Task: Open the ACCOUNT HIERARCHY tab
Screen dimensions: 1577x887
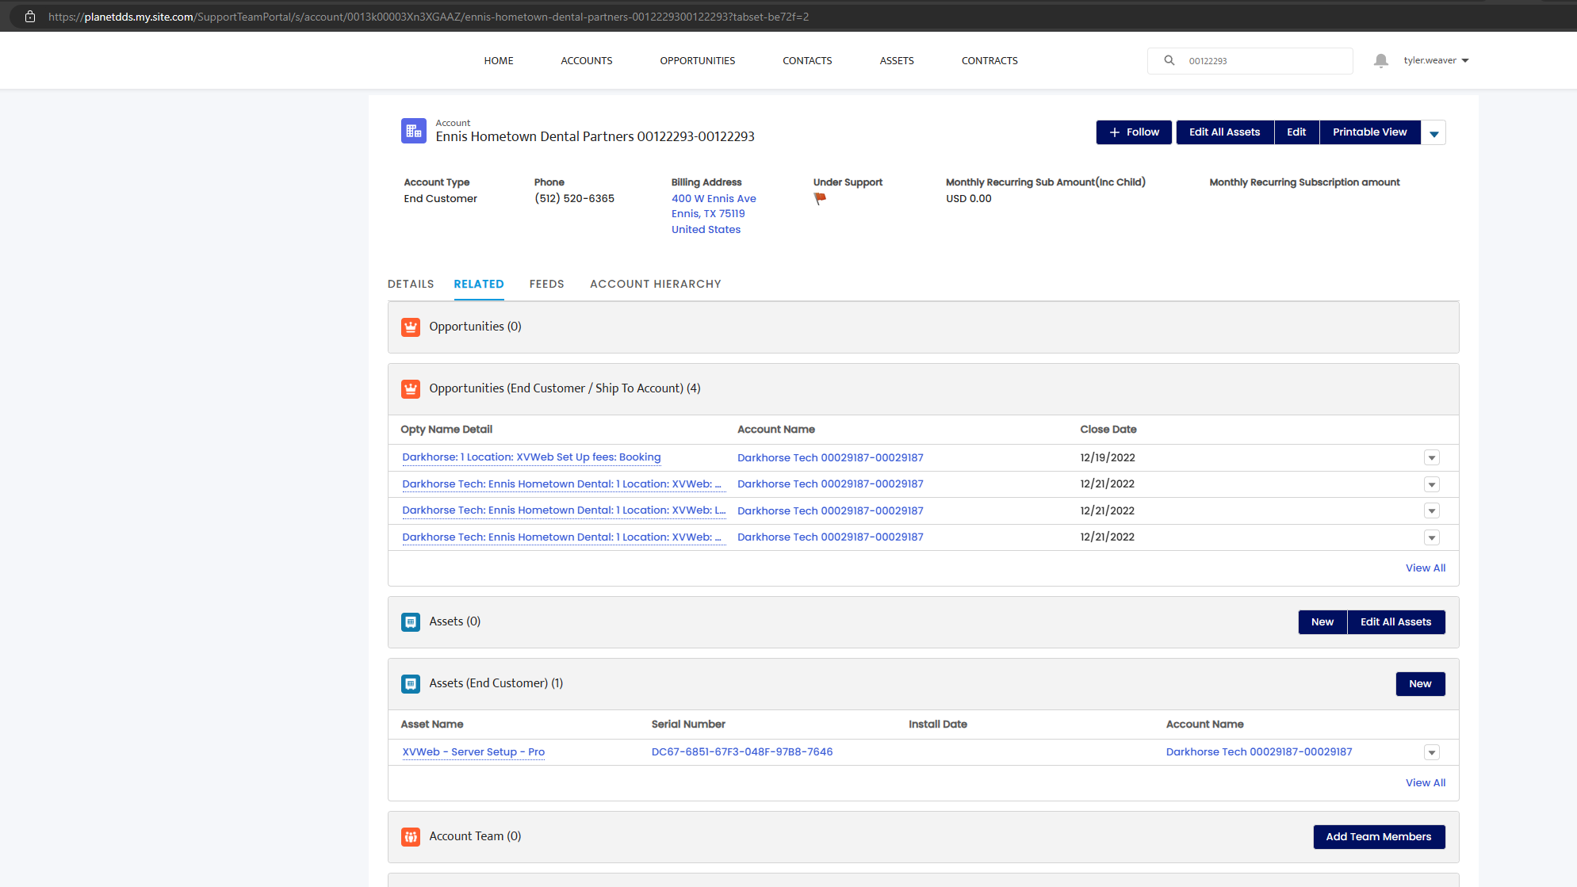Action: 656,284
